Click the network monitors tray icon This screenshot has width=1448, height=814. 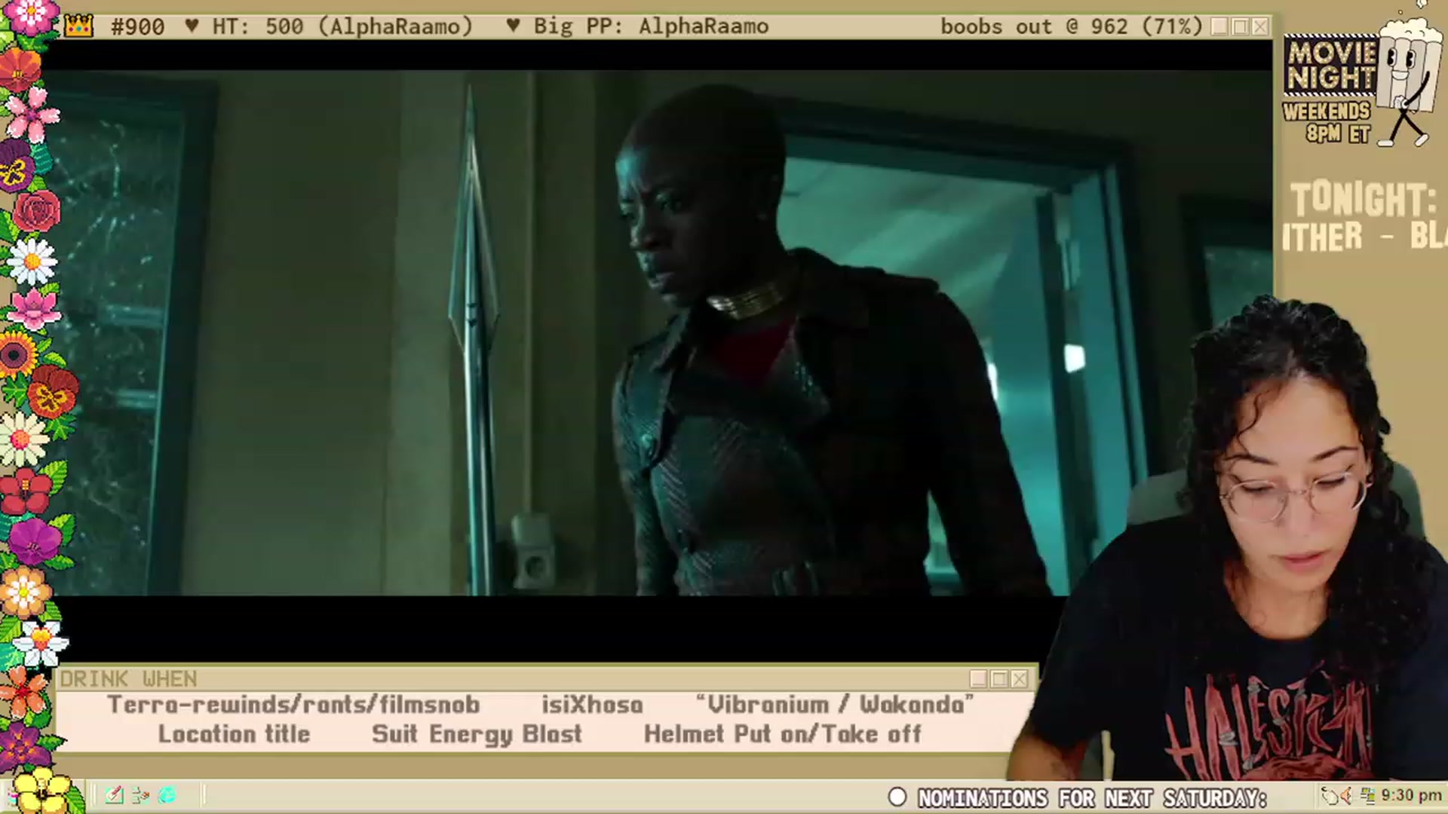click(1367, 796)
